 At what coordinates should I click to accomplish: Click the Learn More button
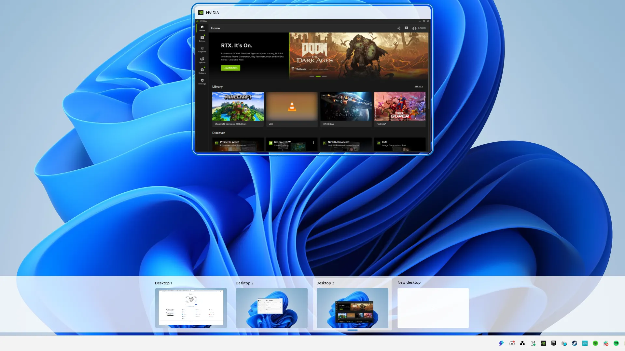point(230,68)
